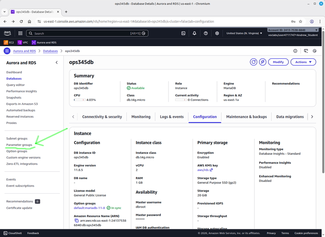Open the notifications bell
This screenshot has height=237, width=325.
(x=195, y=33)
